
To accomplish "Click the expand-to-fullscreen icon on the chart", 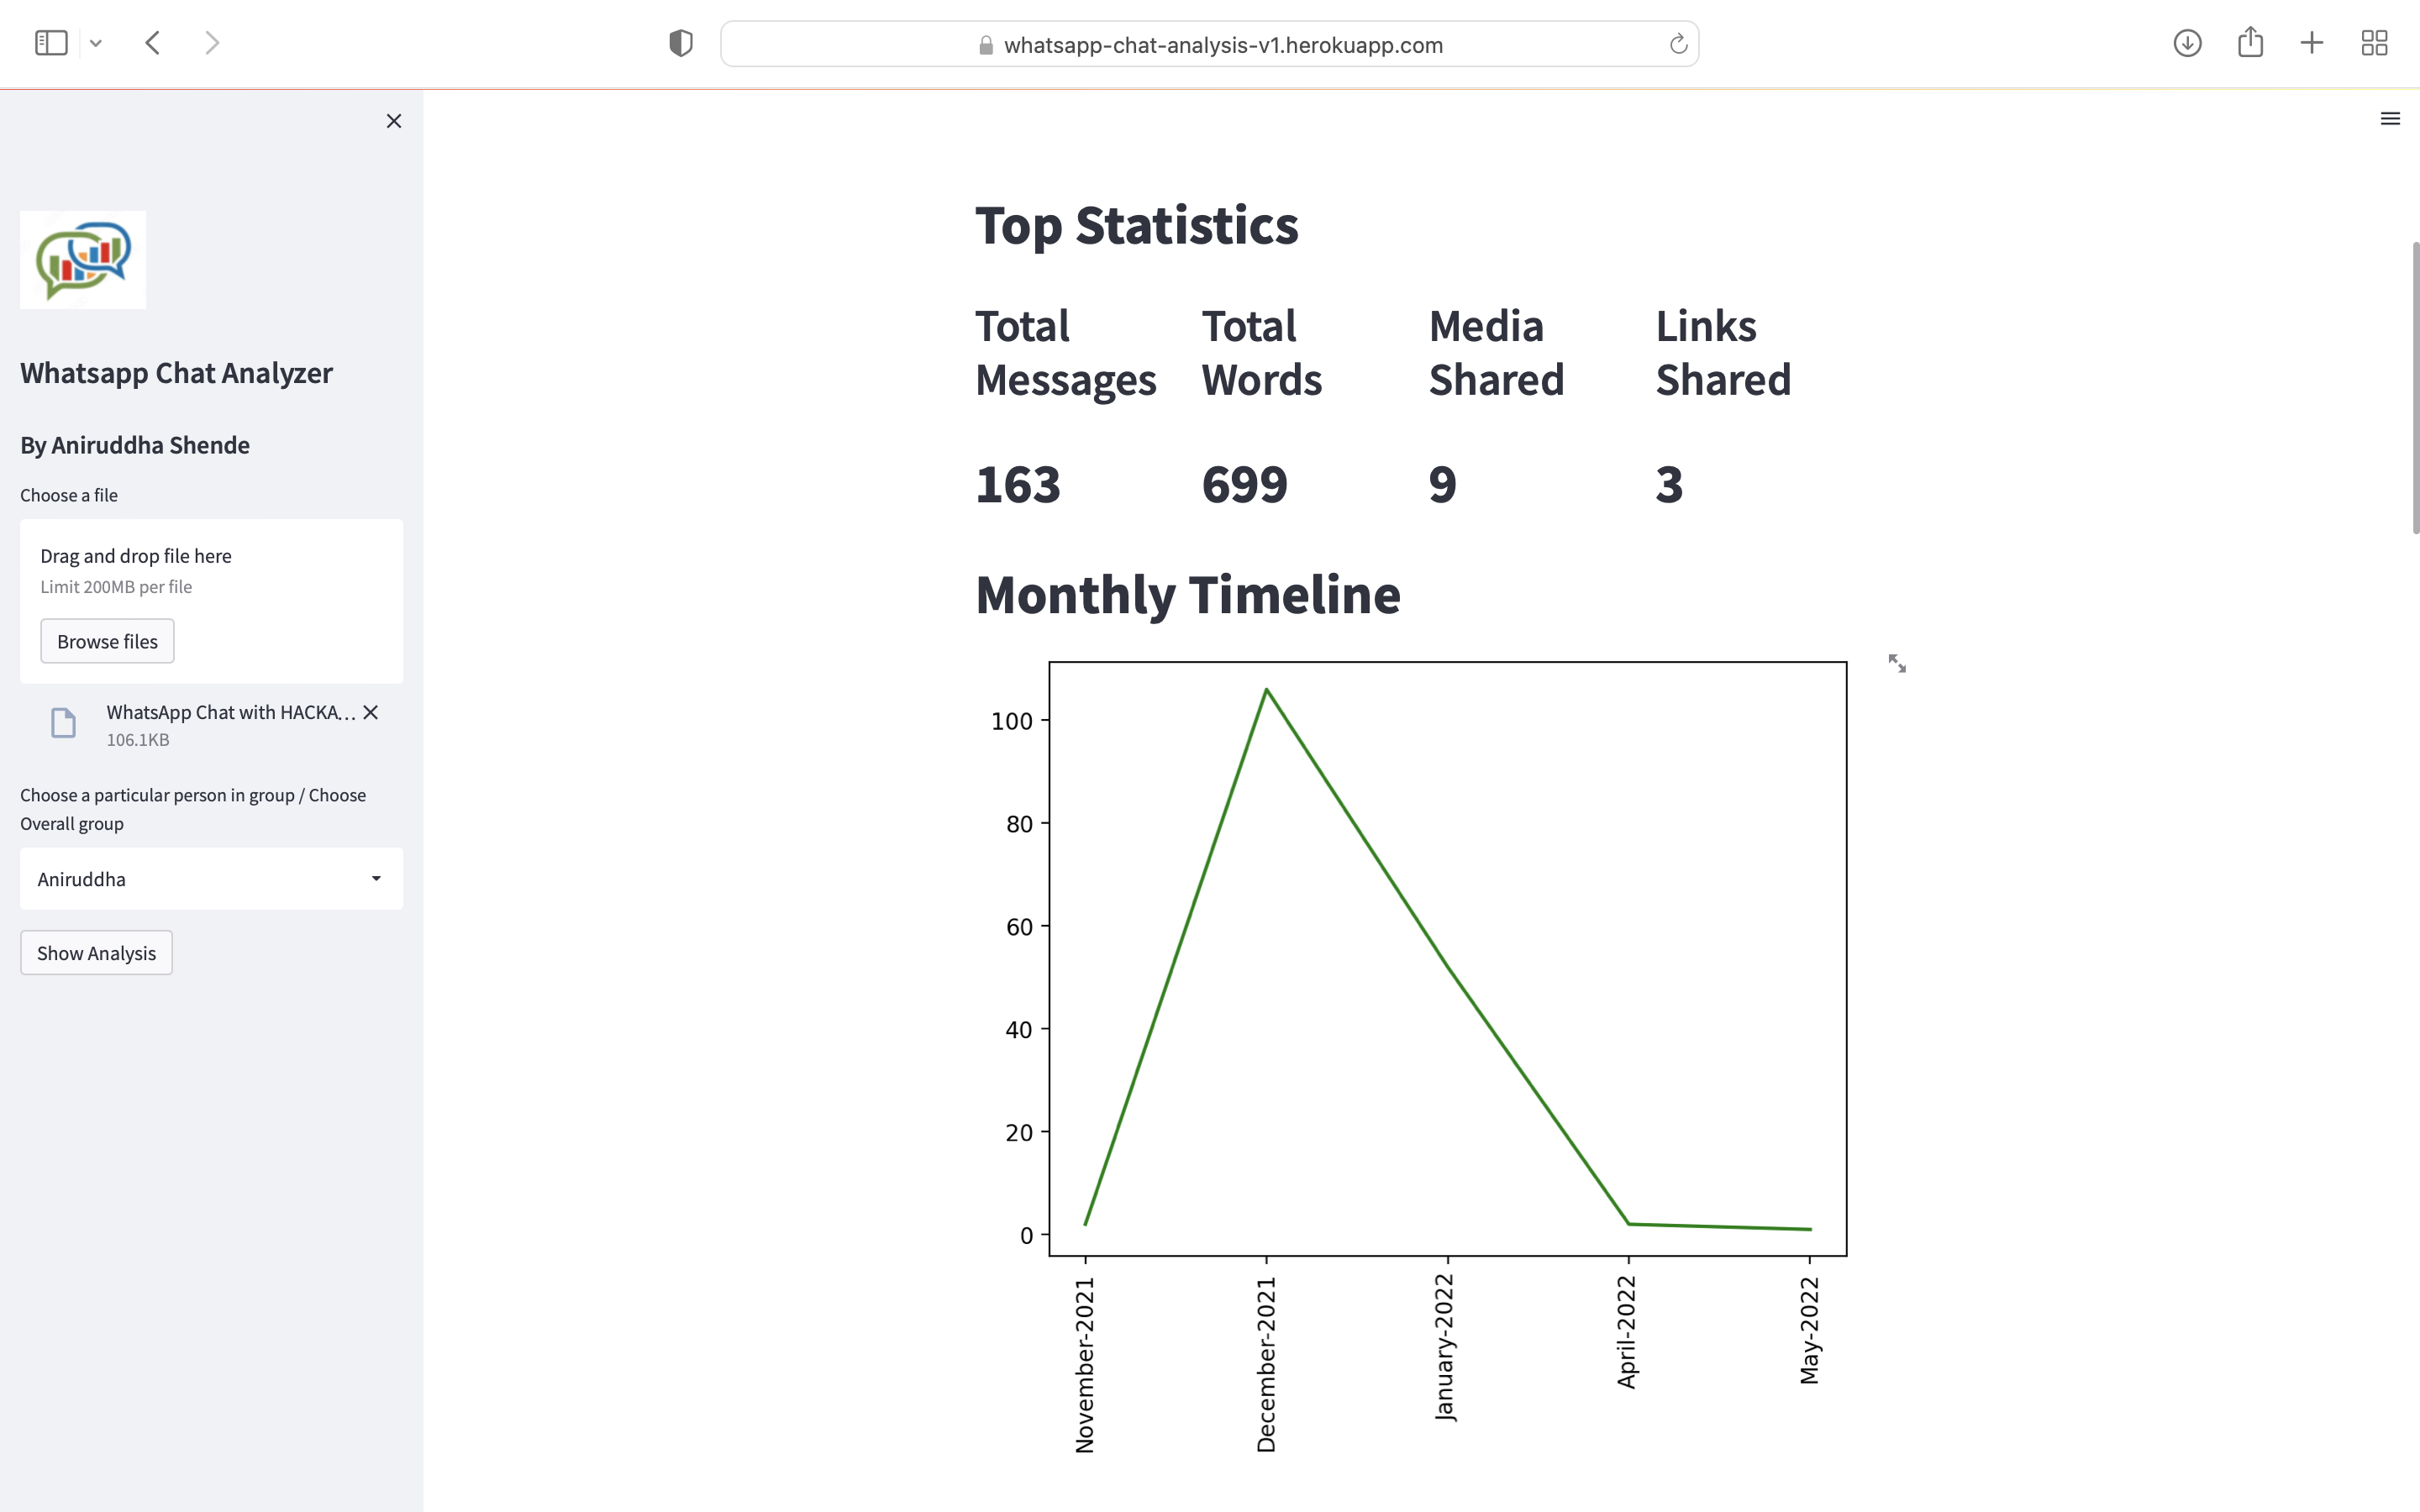I will (x=1897, y=663).
